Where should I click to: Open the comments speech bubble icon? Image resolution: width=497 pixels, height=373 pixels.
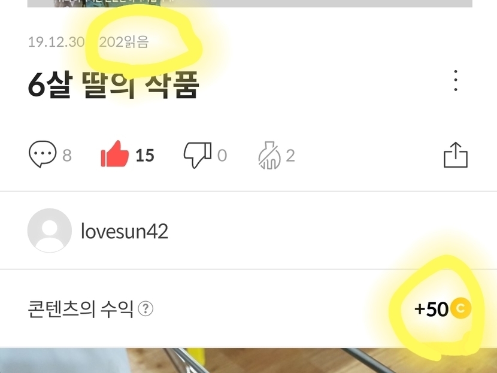click(x=43, y=154)
